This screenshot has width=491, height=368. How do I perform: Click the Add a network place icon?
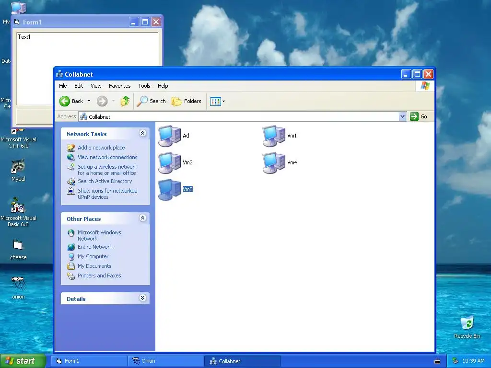(71, 148)
